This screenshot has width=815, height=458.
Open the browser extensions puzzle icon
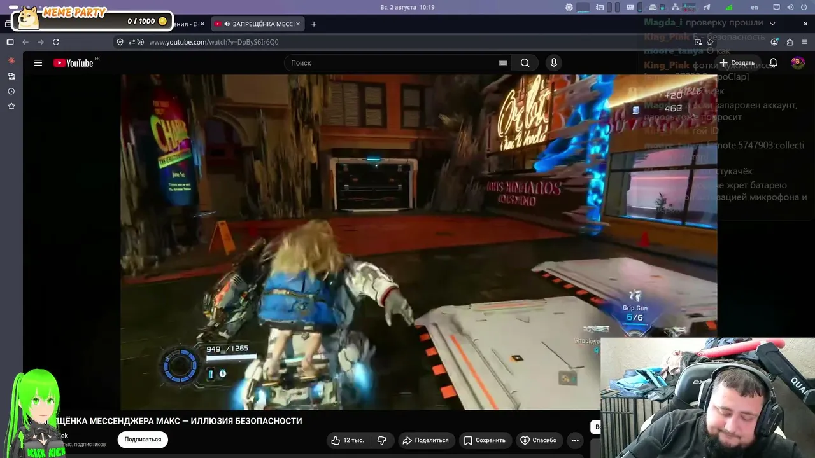click(x=790, y=42)
